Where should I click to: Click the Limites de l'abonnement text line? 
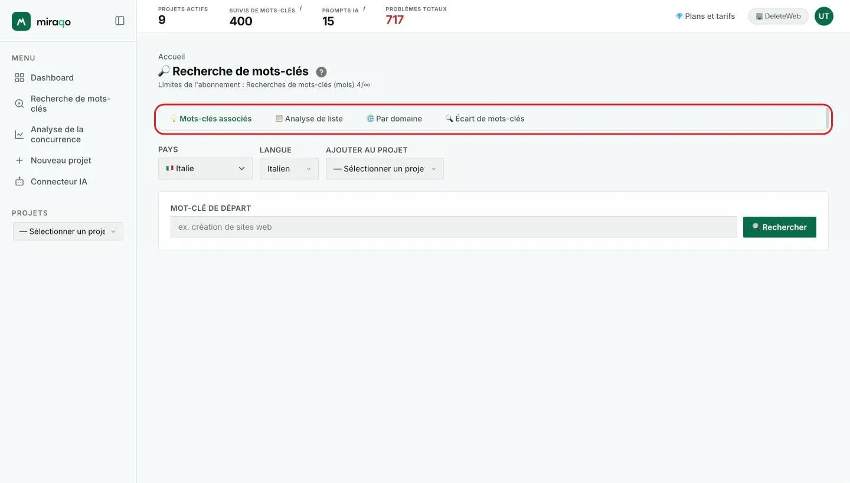[x=264, y=85]
